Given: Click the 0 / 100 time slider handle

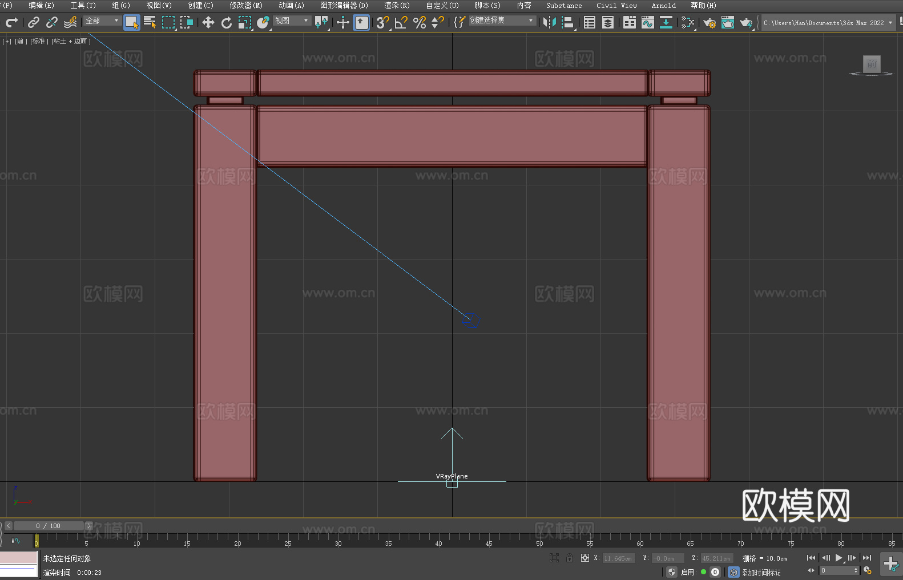Looking at the screenshot, I should coord(49,526).
